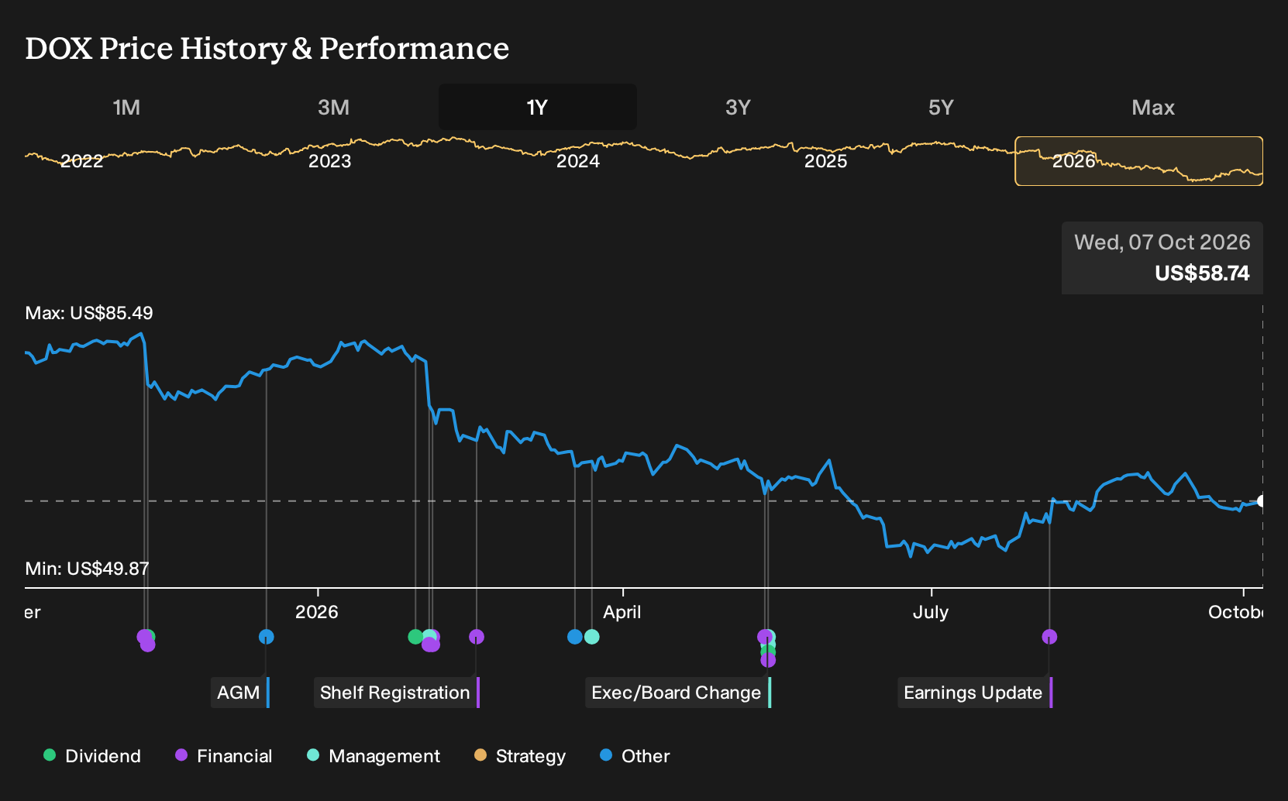The image size is (1288, 801).
Task: Click the blue event dot above AGM label
Action: coord(266,637)
